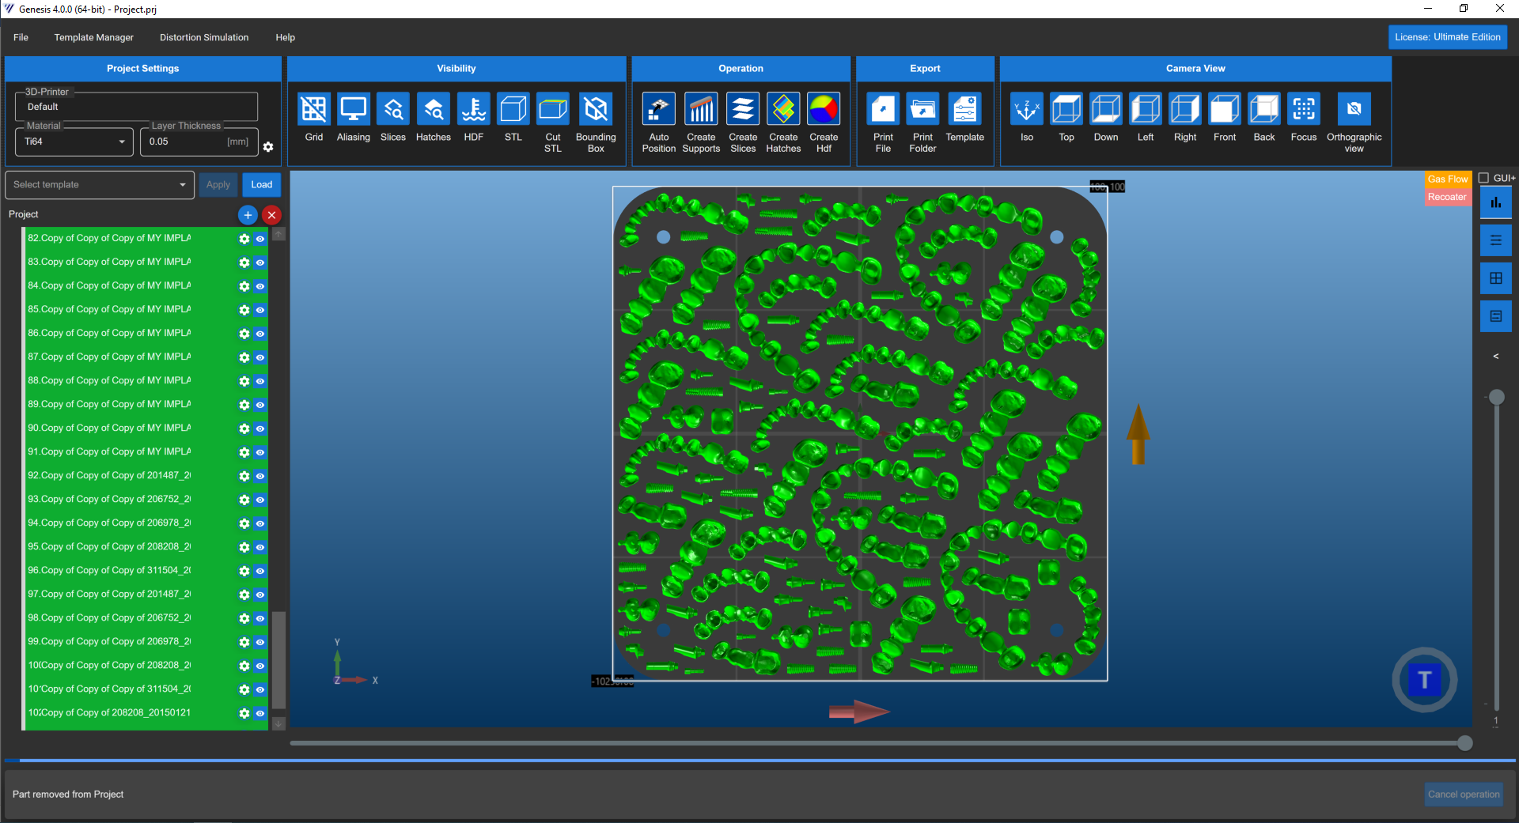The width and height of the screenshot is (1519, 823).
Task: Click the Create Hdf icon
Action: [x=823, y=109]
